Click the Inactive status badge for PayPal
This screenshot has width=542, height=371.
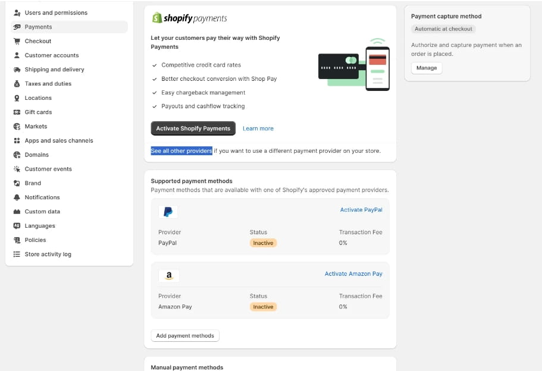263,243
